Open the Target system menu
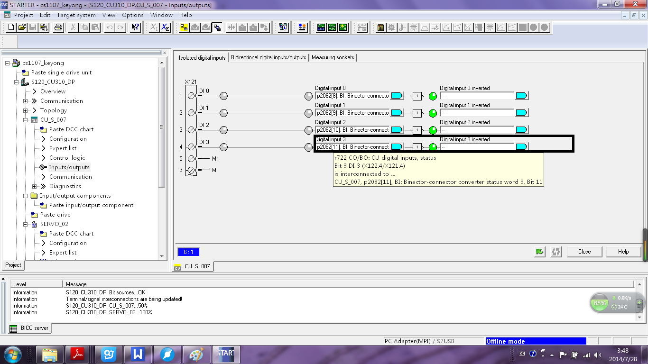Viewport: 648px width, 364px height. coord(76,15)
